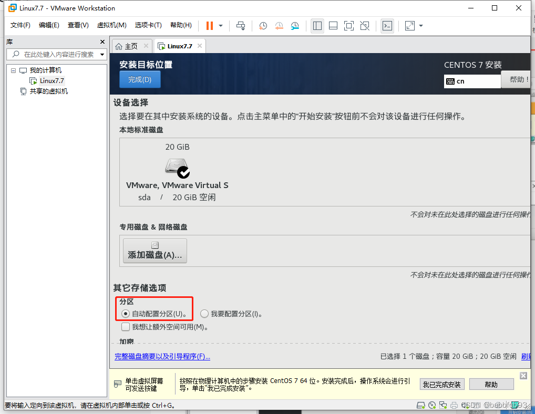
Task: Close the 主页 tab
Action: (x=146, y=46)
